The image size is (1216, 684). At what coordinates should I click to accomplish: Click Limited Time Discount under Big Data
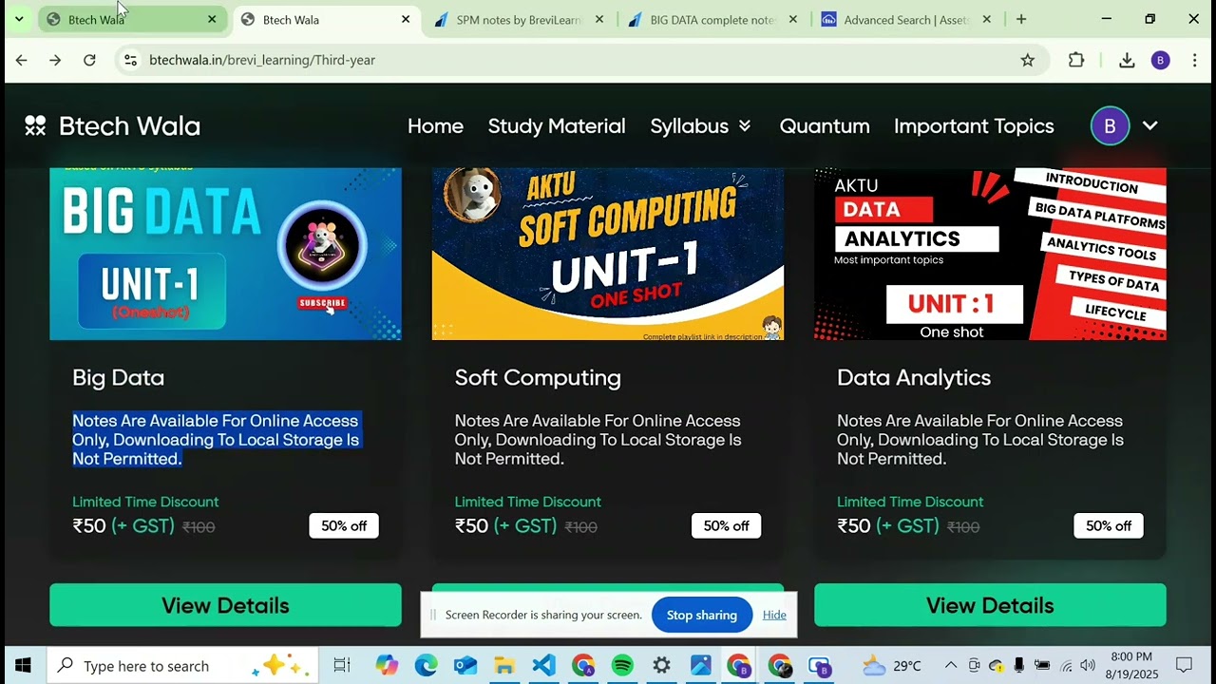pyautogui.click(x=145, y=502)
